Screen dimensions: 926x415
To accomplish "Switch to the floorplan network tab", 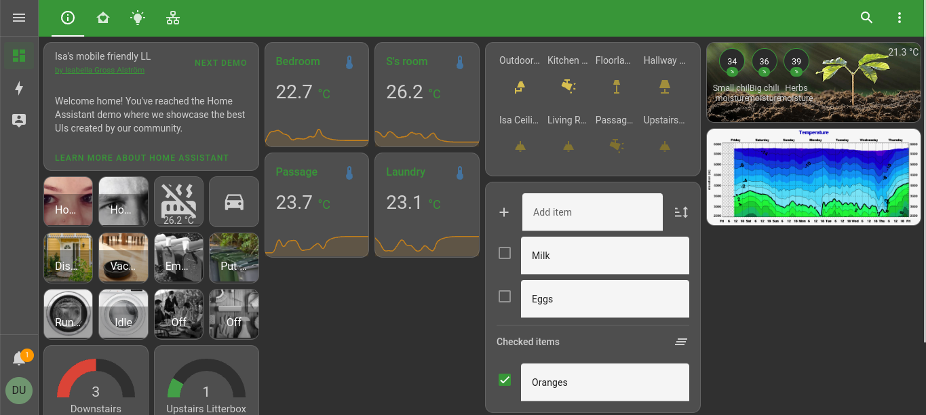I will click(x=173, y=18).
